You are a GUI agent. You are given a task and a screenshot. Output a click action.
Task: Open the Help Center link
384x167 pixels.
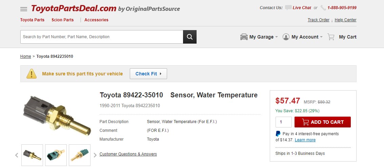pyautogui.click(x=345, y=20)
